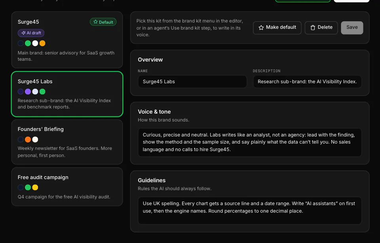Edit the Name field Surge45 Labs

click(192, 82)
